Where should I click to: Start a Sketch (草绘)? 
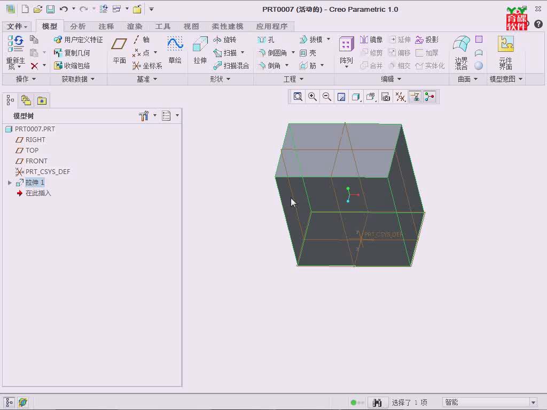click(x=175, y=51)
